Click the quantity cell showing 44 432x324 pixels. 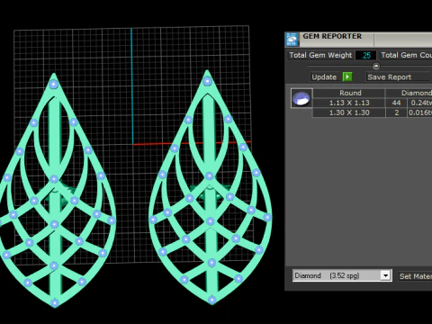pos(396,103)
